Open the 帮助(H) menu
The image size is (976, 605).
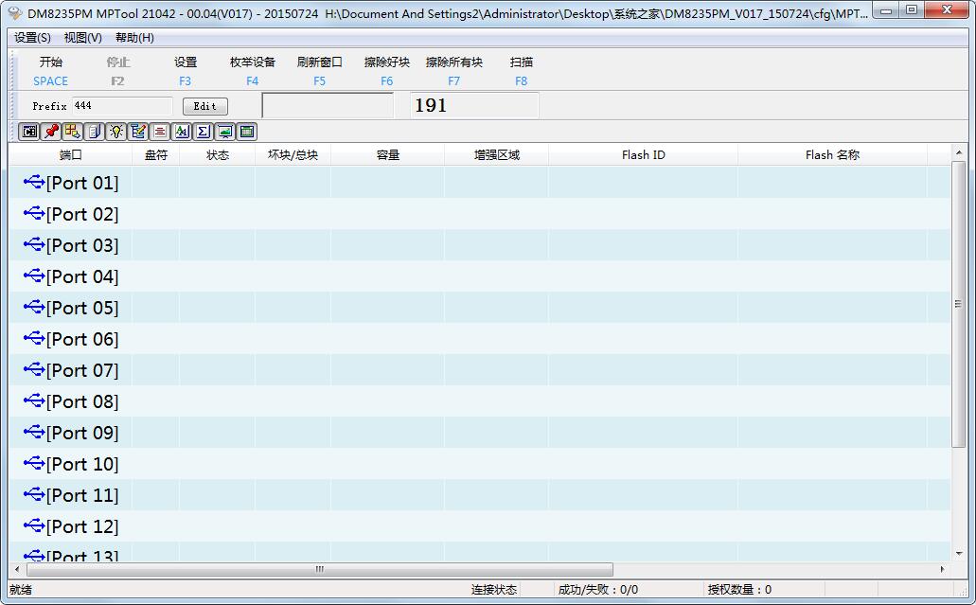click(134, 38)
